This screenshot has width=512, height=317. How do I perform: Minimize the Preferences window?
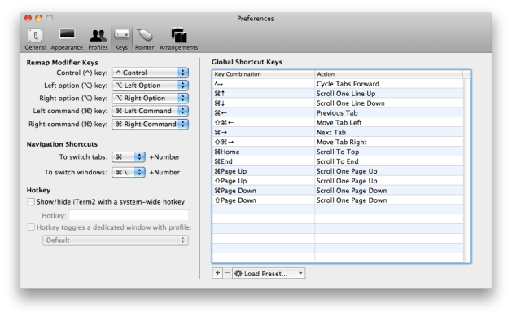click(x=39, y=18)
